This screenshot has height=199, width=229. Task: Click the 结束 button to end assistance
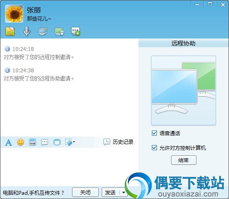click(x=184, y=160)
